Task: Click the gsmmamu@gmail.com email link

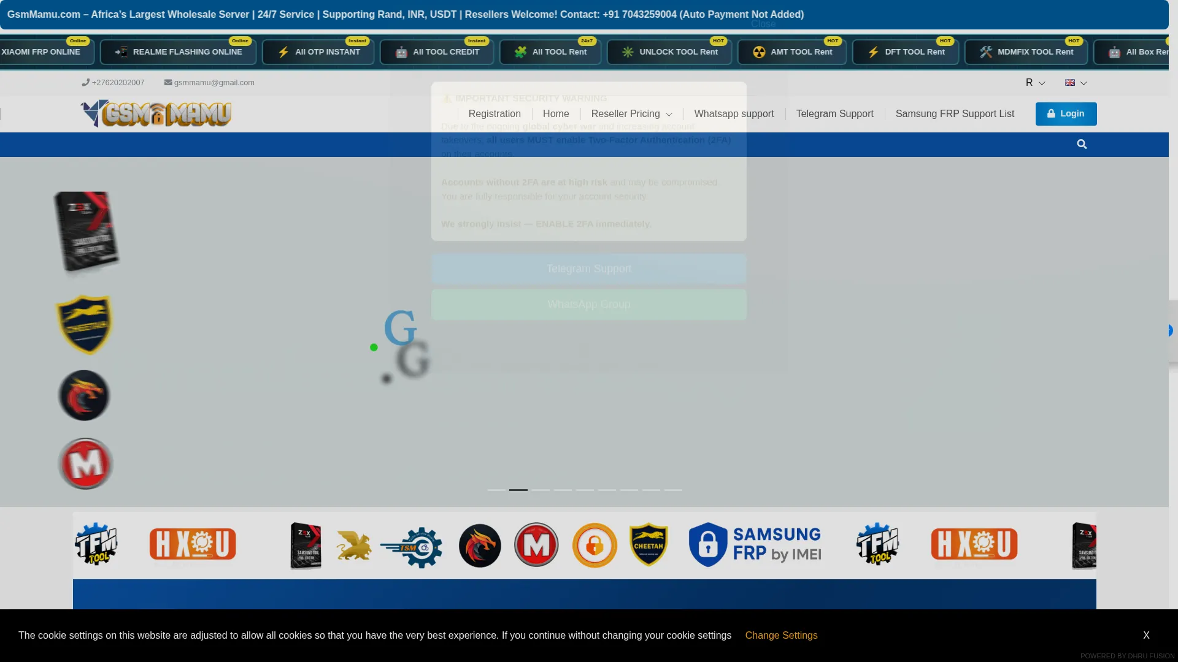Action: click(x=209, y=83)
